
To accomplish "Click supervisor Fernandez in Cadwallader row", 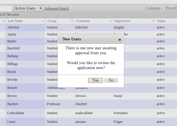I will click(x=121, y=113).
